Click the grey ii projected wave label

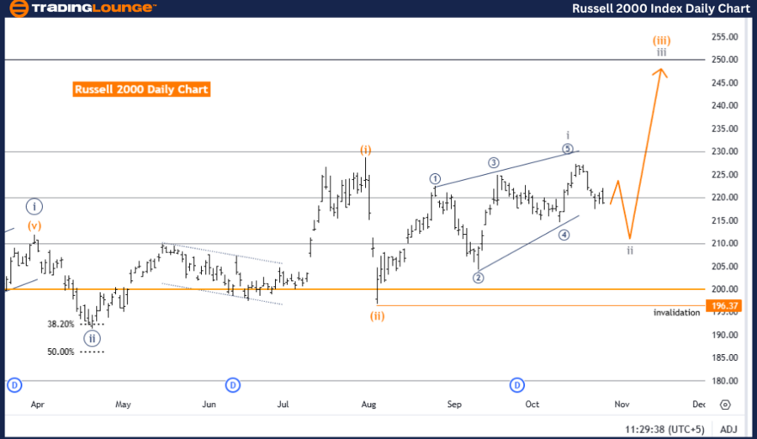tap(630, 250)
